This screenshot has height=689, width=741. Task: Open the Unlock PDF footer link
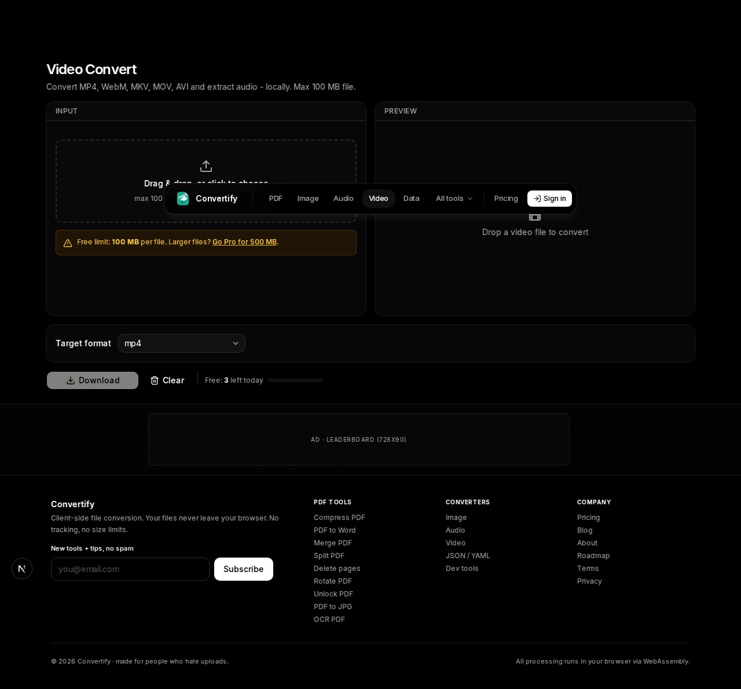click(x=333, y=594)
